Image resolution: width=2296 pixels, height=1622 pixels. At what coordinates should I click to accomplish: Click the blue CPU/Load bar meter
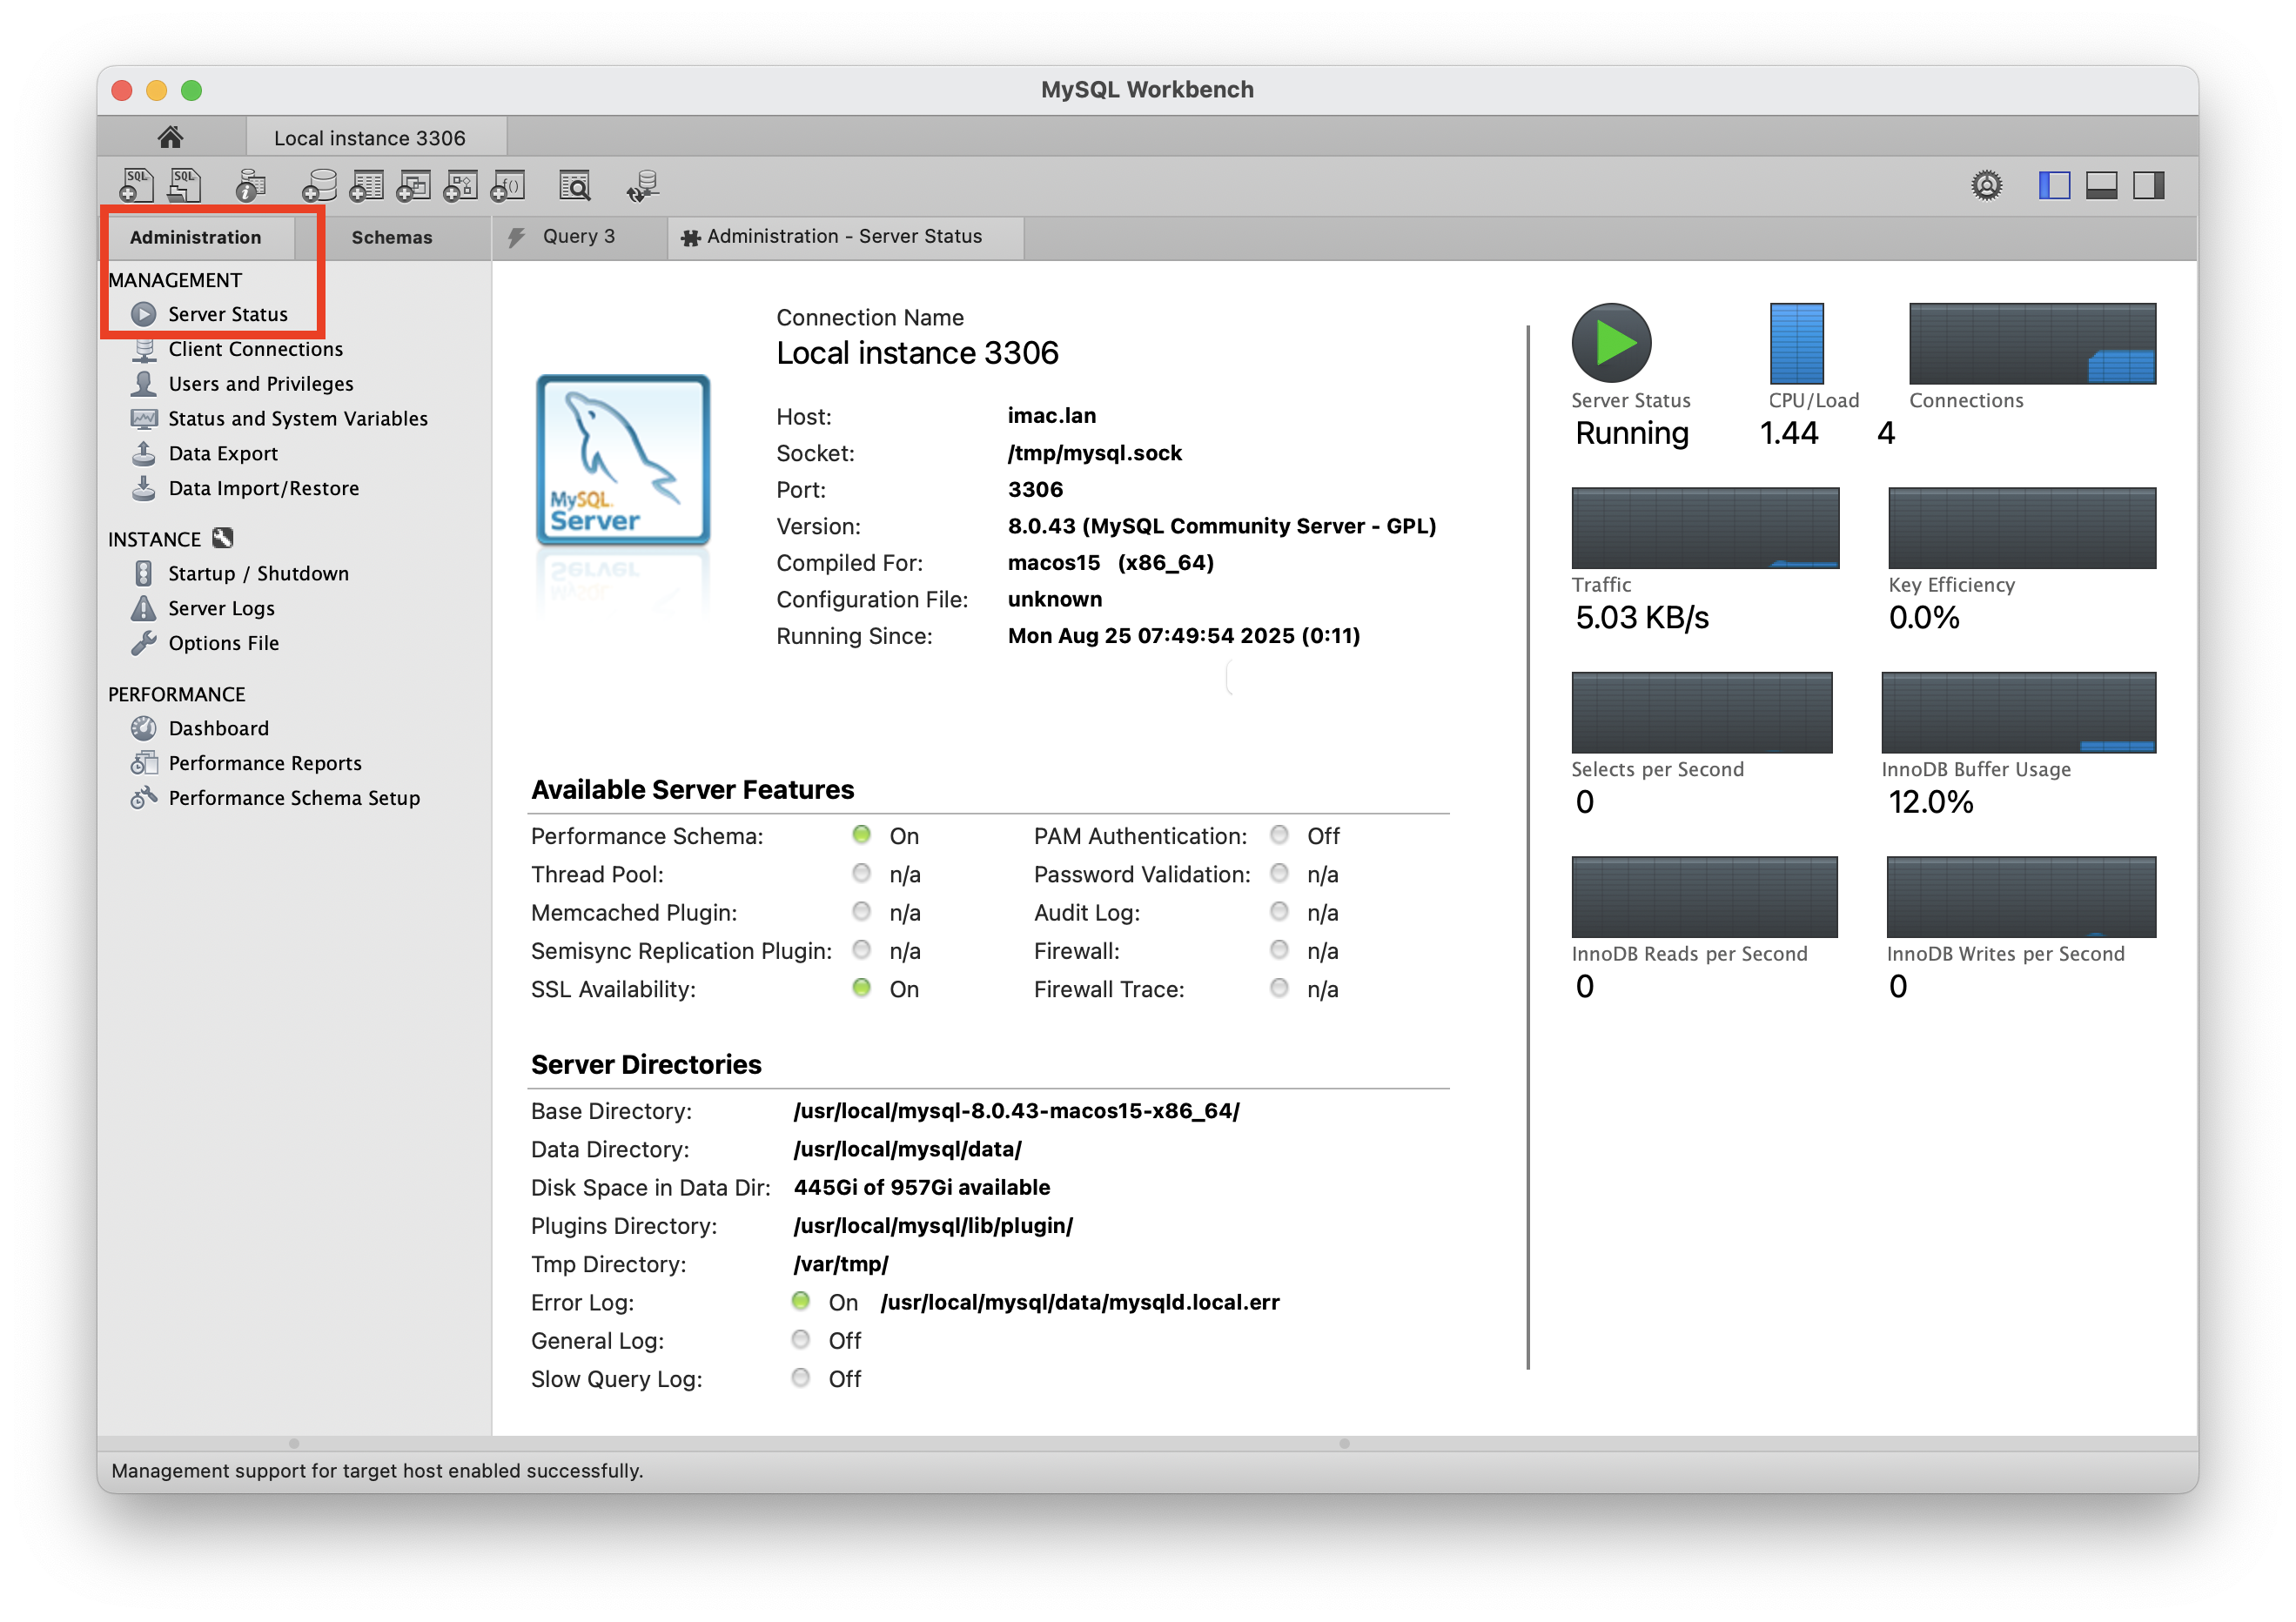pyautogui.click(x=1797, y=343)
